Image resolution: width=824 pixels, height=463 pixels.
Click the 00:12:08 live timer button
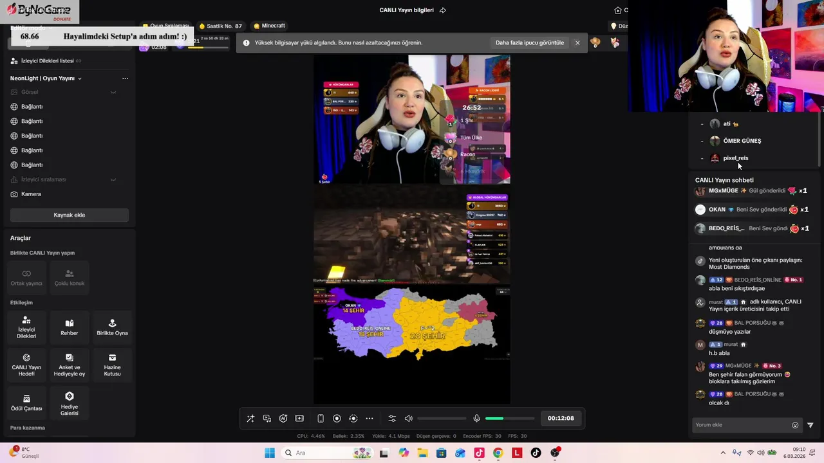[x=561, y=418]
